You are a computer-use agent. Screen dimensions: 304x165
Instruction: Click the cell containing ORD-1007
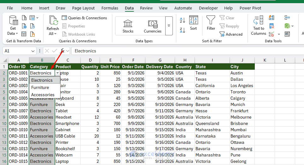pos(18,111)
